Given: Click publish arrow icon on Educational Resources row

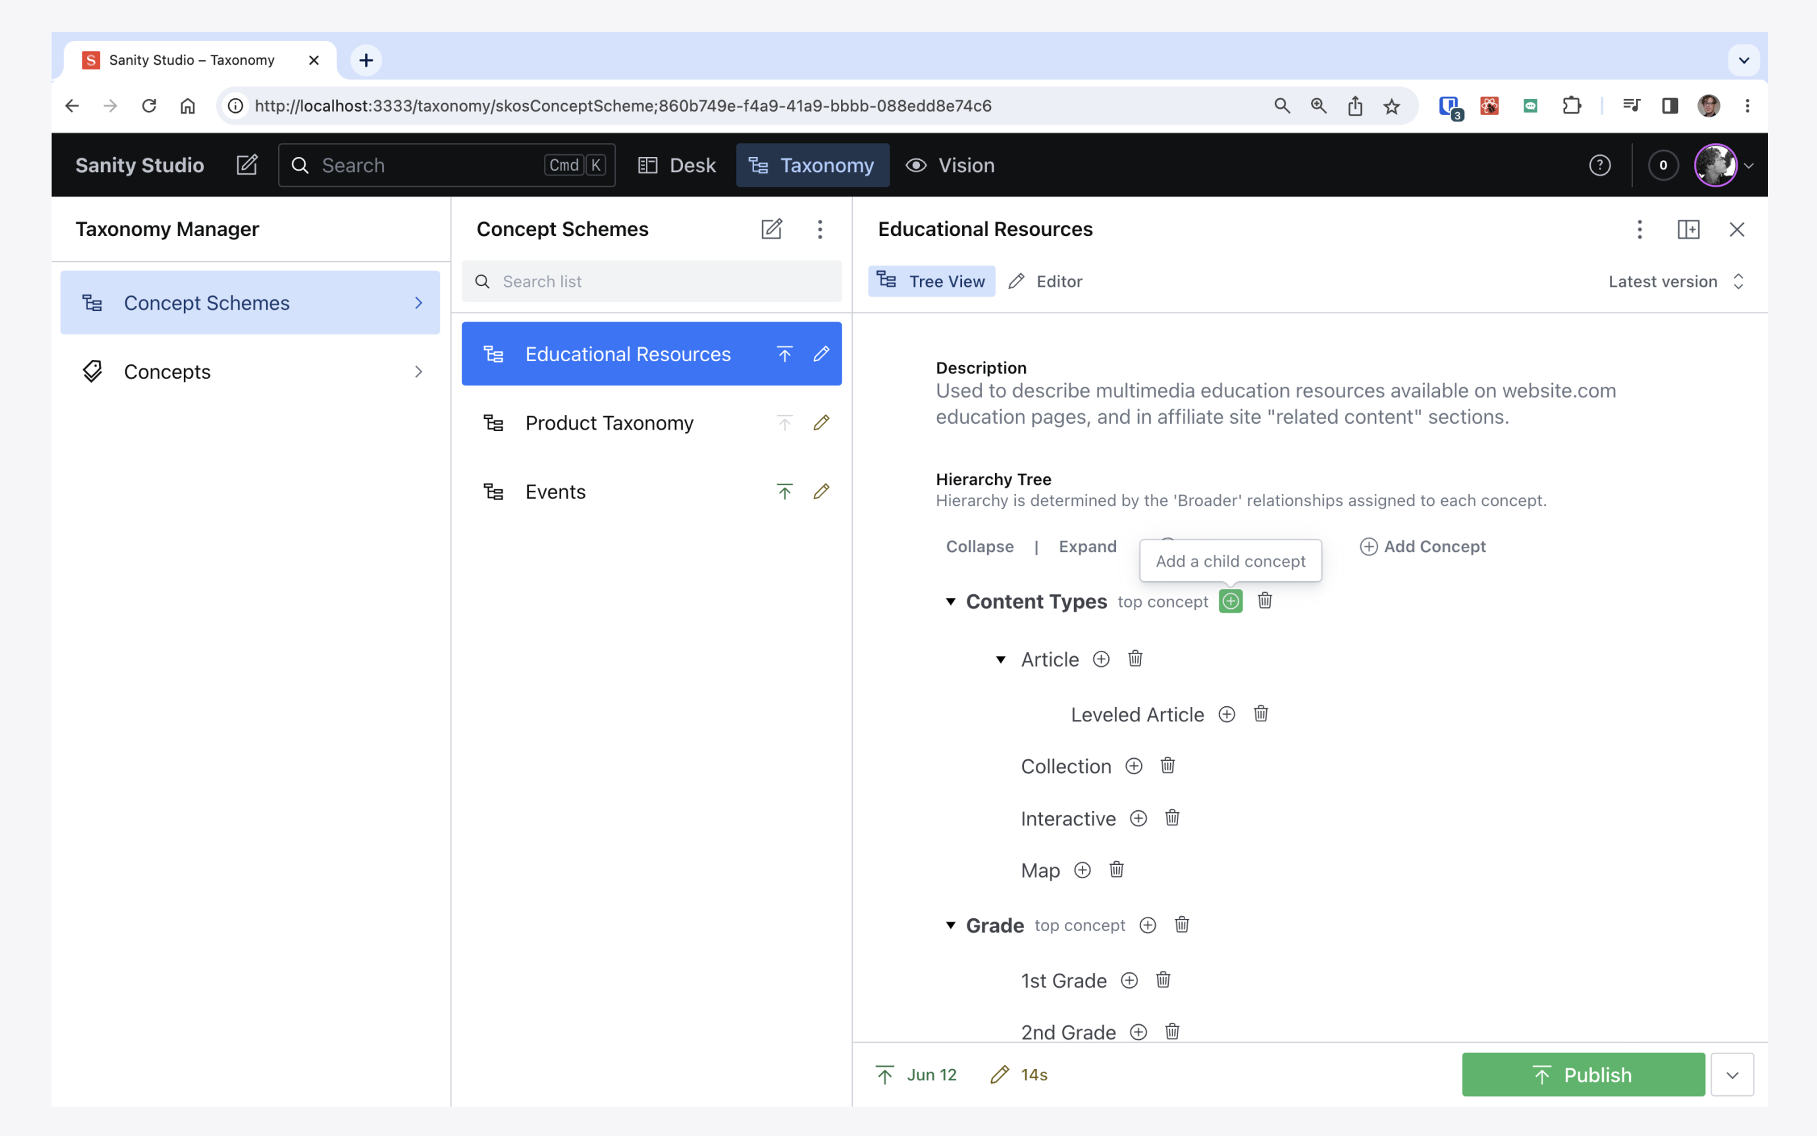Looking at the screenshot, I should [785, 354].
